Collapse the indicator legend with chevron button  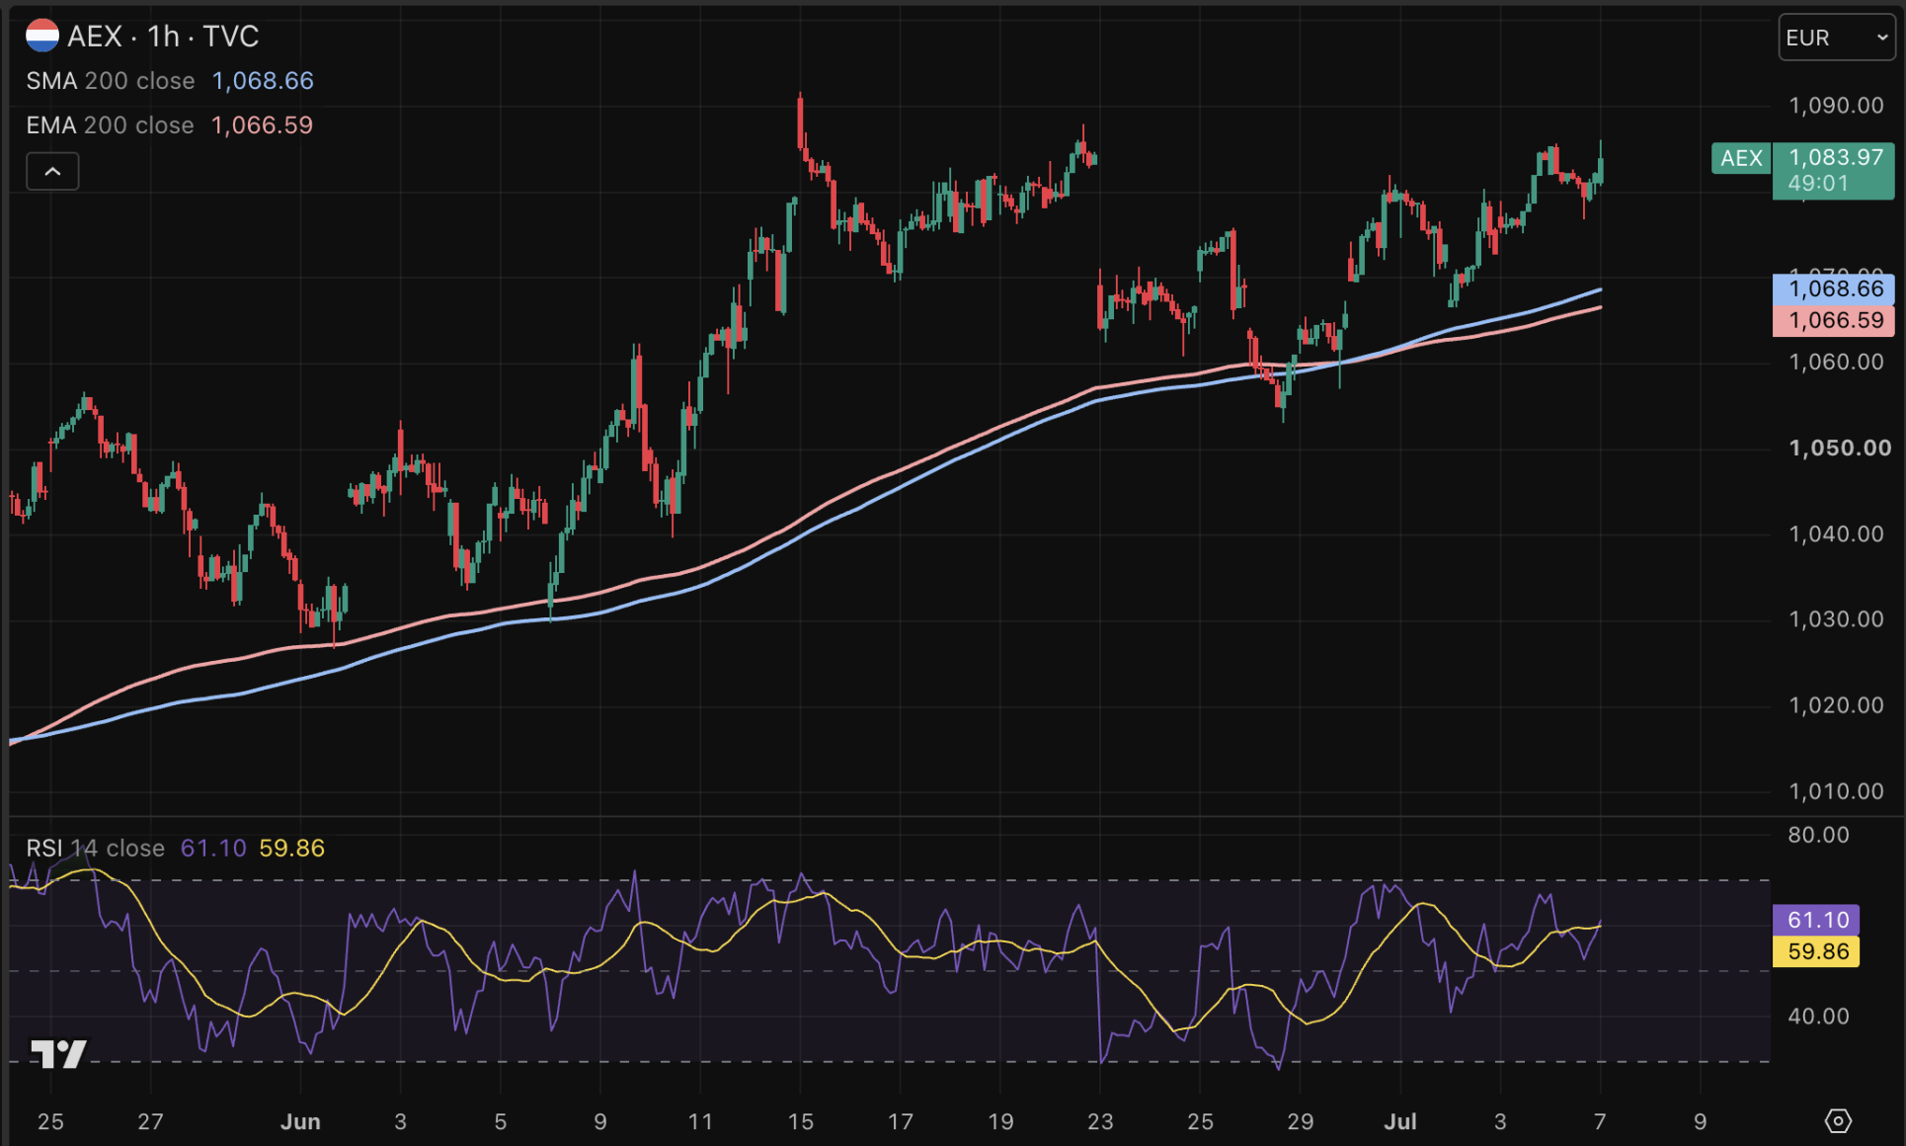pyautogui.click(x=52, y=172)
